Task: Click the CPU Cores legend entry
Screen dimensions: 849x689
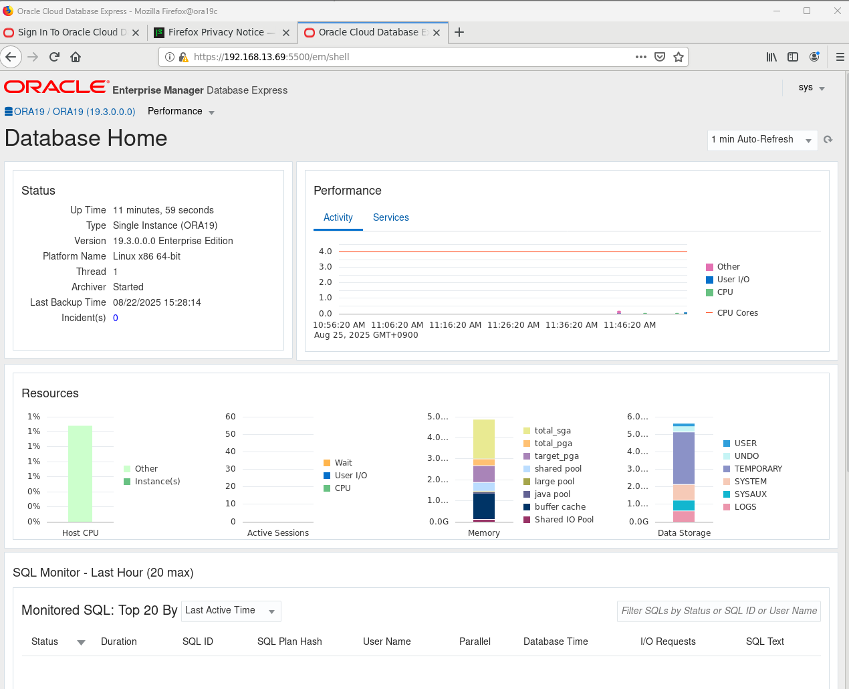Action: [x=732, y=313]
